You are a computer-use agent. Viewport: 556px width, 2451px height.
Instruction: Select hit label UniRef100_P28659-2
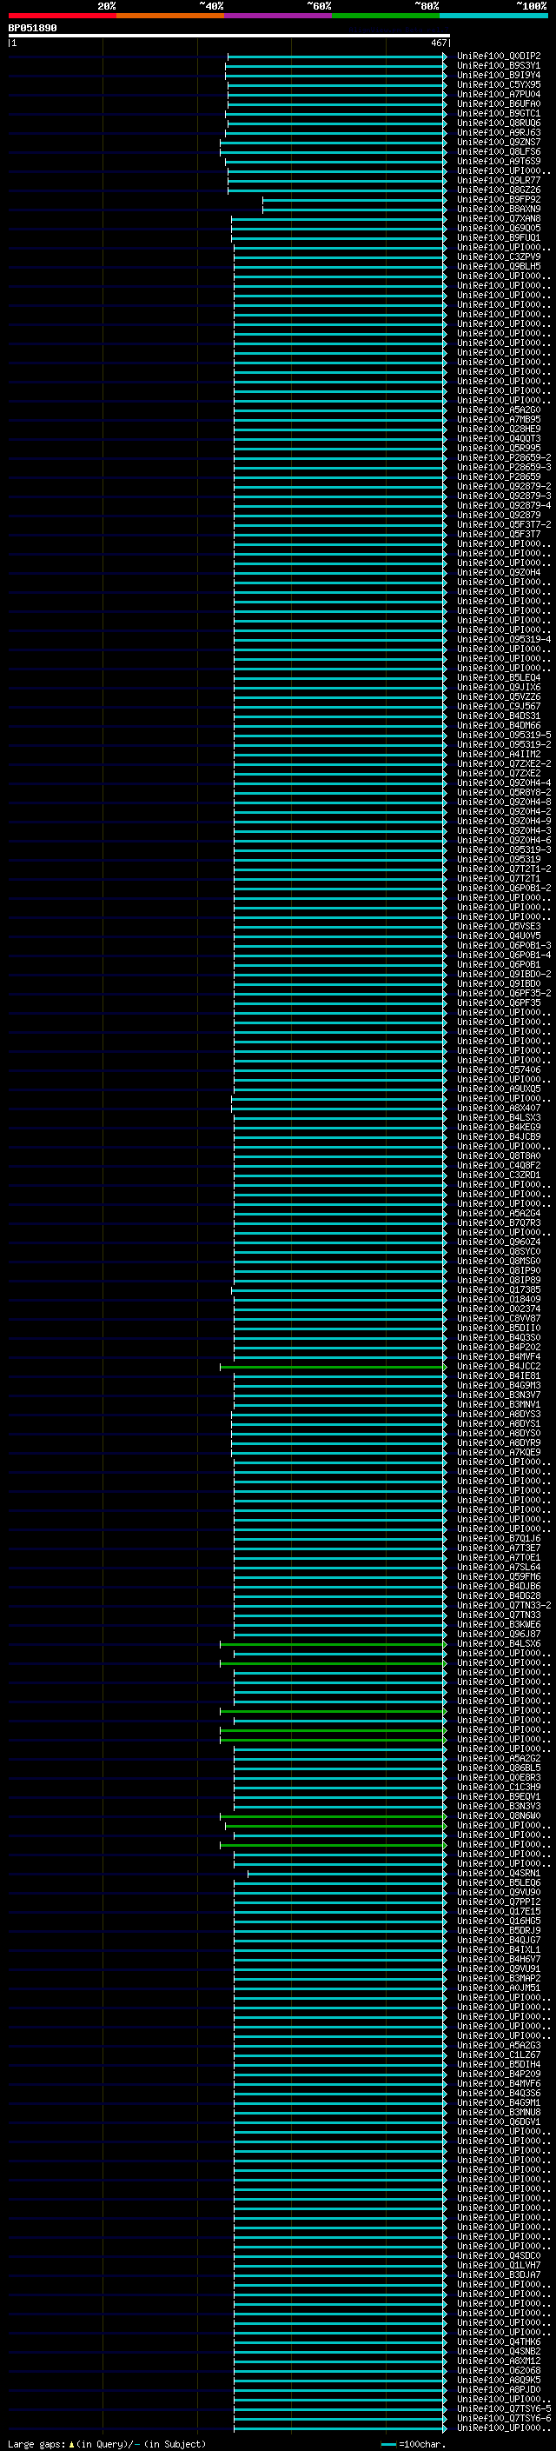pyautogui.click(x=504, y=457)
